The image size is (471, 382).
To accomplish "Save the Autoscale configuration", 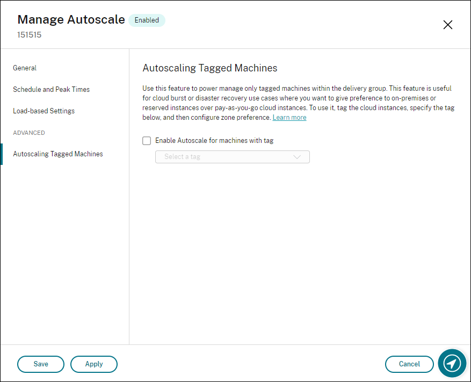I will [40, 364].
